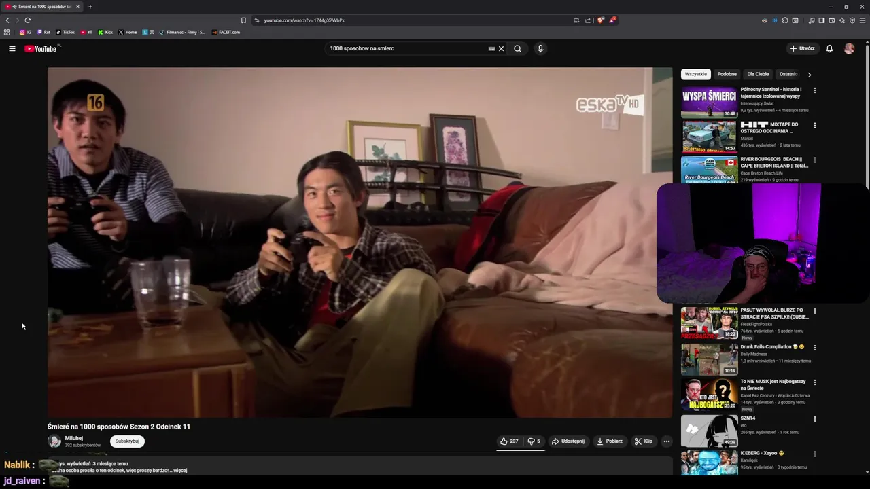
Task: Open the FACEIT.com bookmark
Action: point(226,32)
